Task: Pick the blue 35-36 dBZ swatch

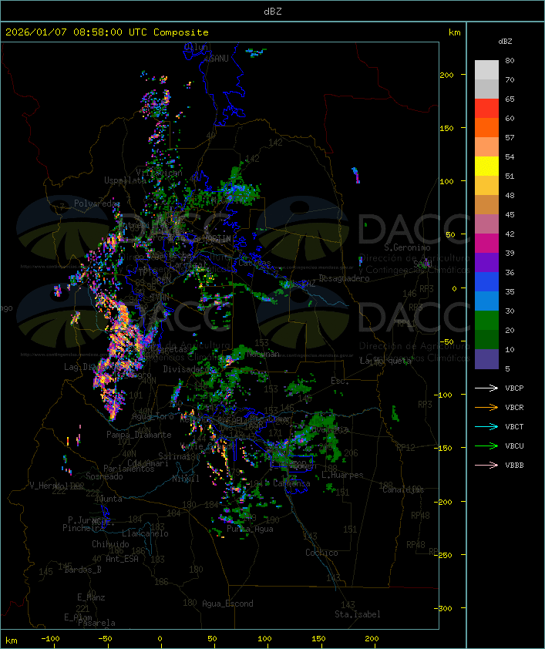Action: point(486,282)
